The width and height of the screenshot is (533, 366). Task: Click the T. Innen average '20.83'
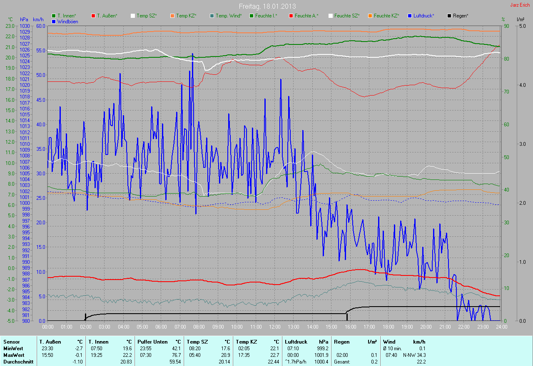click(x=126, y=361)
